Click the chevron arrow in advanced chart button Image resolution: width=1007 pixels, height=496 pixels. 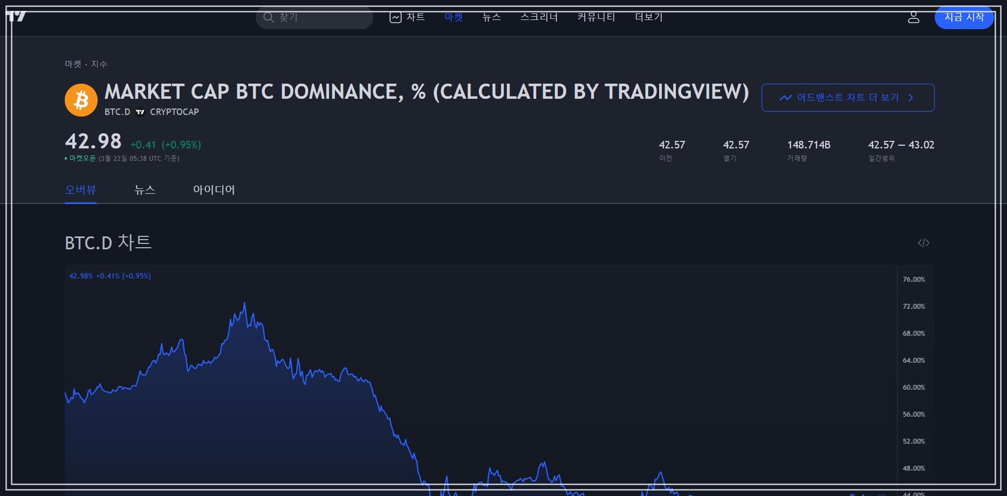click(911, 98)
